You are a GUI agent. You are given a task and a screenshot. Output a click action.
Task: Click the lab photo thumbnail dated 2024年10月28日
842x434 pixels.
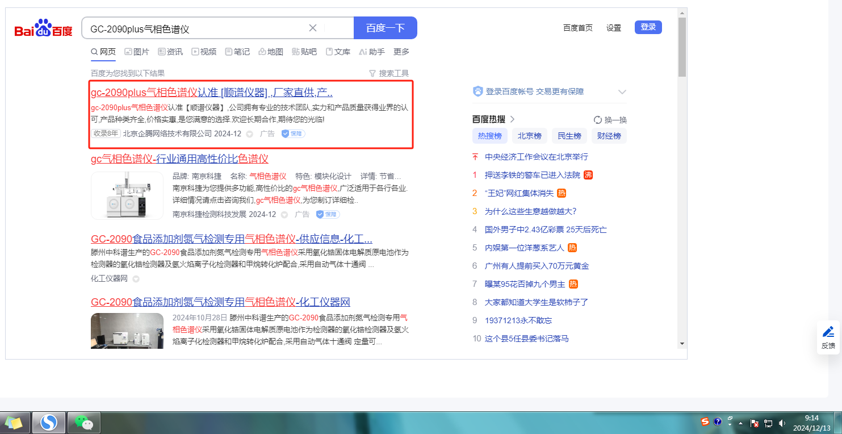point(127,331)
